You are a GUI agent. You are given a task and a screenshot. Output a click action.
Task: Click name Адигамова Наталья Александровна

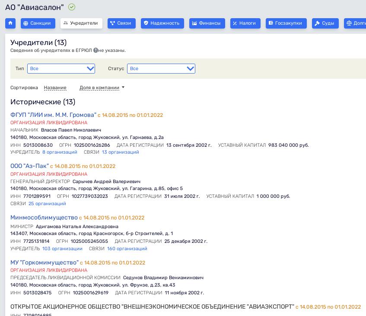tap(77, 226)
